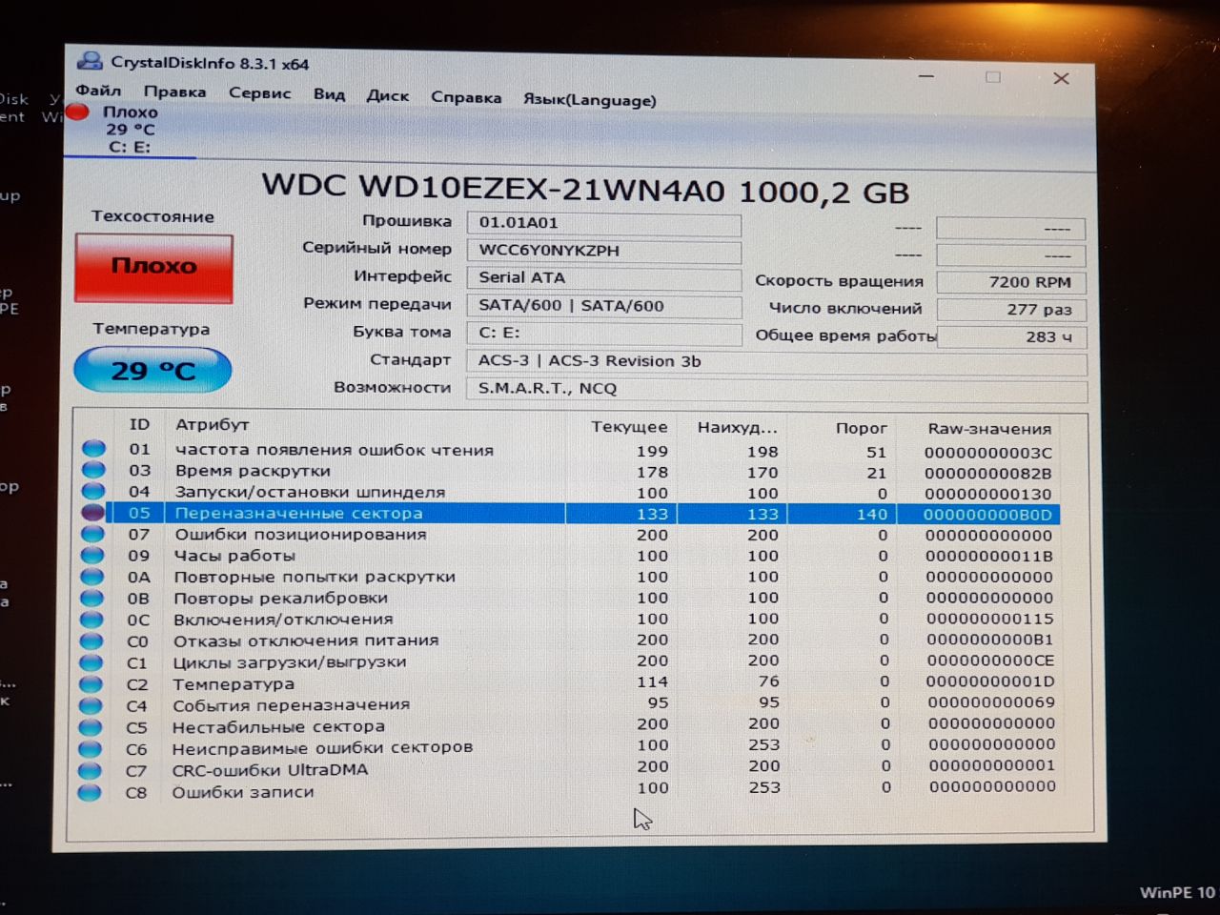Open the Сервис menu
Viewport: 1220px width, 915px height.
(259, 92)
